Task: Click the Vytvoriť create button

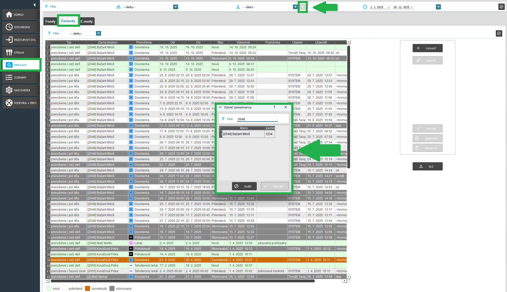Action: point(427,48)
